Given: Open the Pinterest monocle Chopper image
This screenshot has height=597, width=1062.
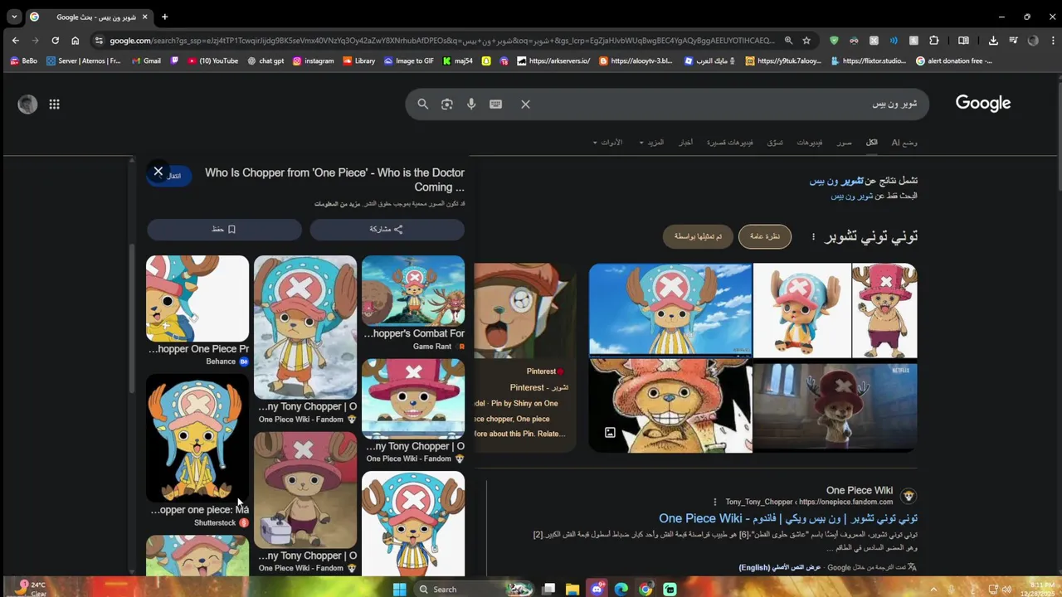Looking at the screenshot, I should coord(524,311).
